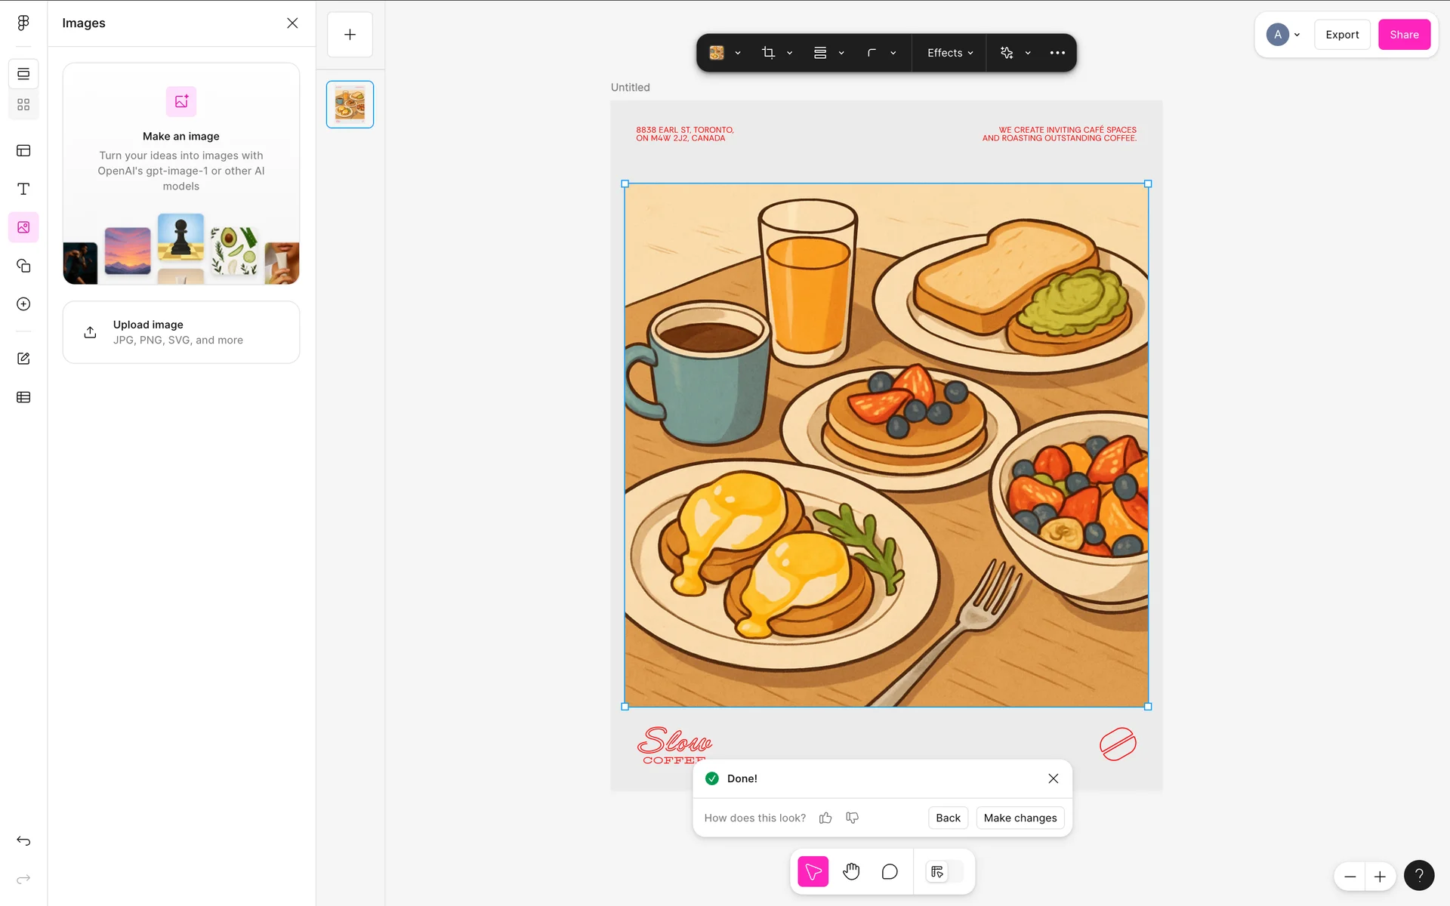Expand the corner radius dropdown arrow
1450x906 pixels.
(x=893, y=53)
